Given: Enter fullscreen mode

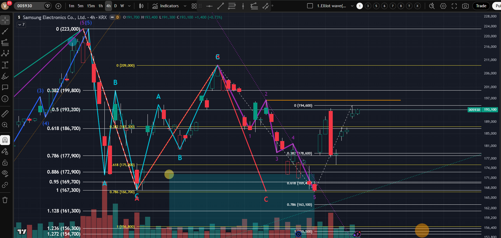Looking at the screenshot, I should click(x=454, y=6).
